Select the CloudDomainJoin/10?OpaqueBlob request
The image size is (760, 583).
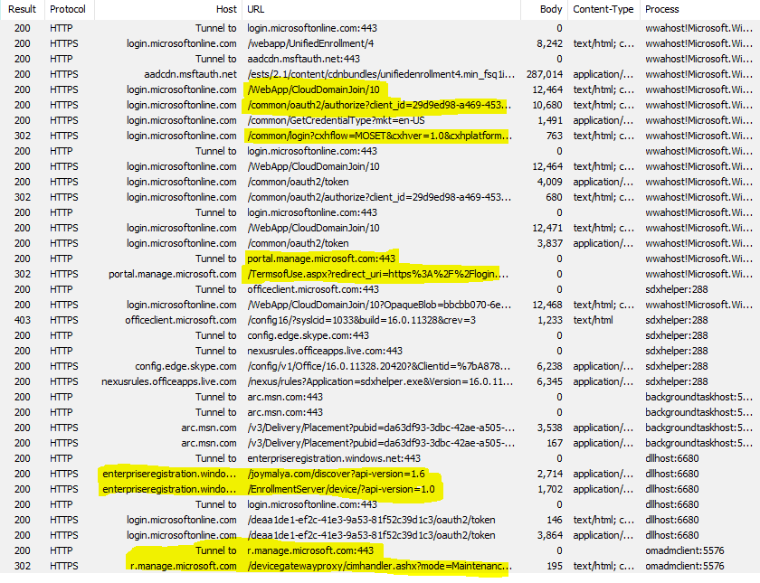(x=379, y=306)
